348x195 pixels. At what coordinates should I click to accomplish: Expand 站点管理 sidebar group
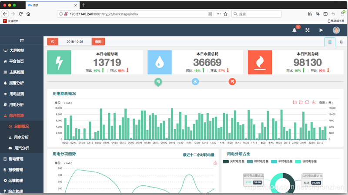coord(22,191)
